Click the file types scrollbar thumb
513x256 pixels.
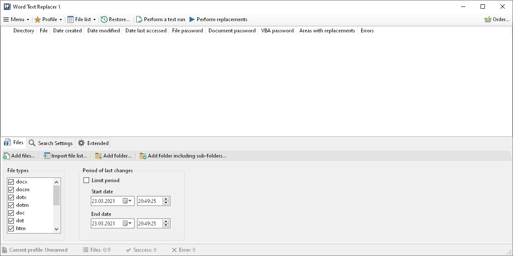pos(57,196)
